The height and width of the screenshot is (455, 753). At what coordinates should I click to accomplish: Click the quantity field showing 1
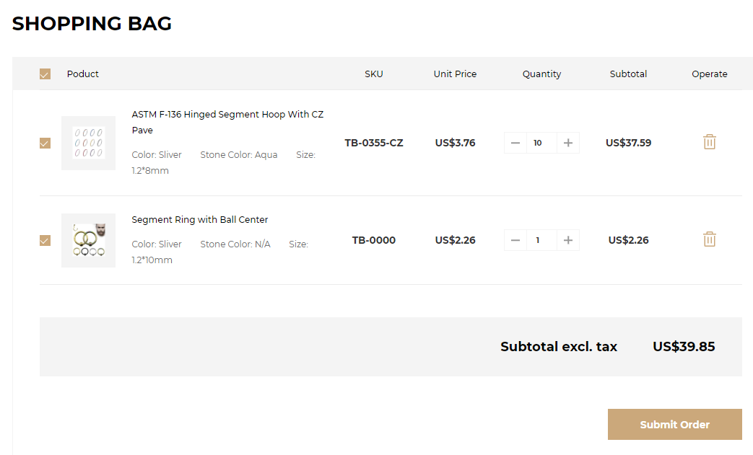(x=541, y=240)
